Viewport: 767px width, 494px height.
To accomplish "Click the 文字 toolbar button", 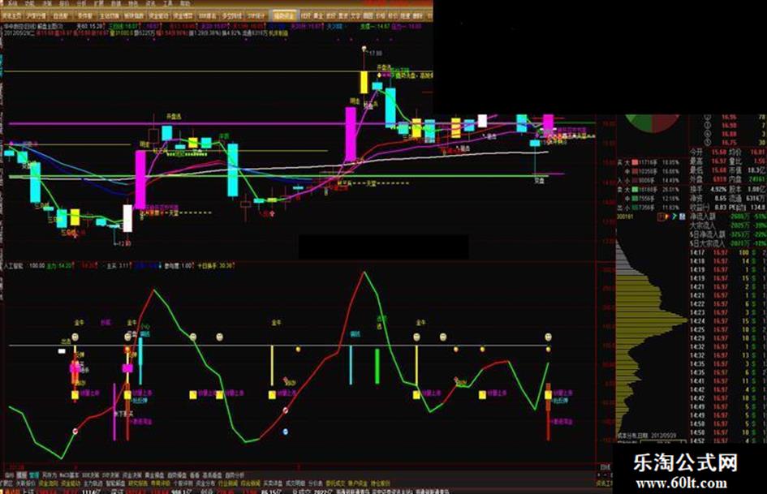I will click(x=355, y=16).
